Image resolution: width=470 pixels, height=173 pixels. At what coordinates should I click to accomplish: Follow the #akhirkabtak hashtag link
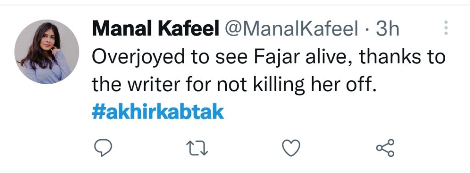tap(158, 112)
